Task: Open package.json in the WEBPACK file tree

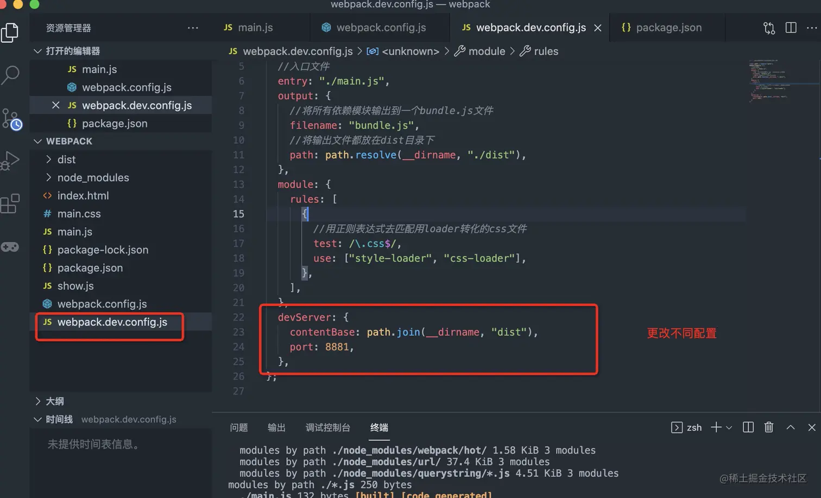Action: (121, 268)
